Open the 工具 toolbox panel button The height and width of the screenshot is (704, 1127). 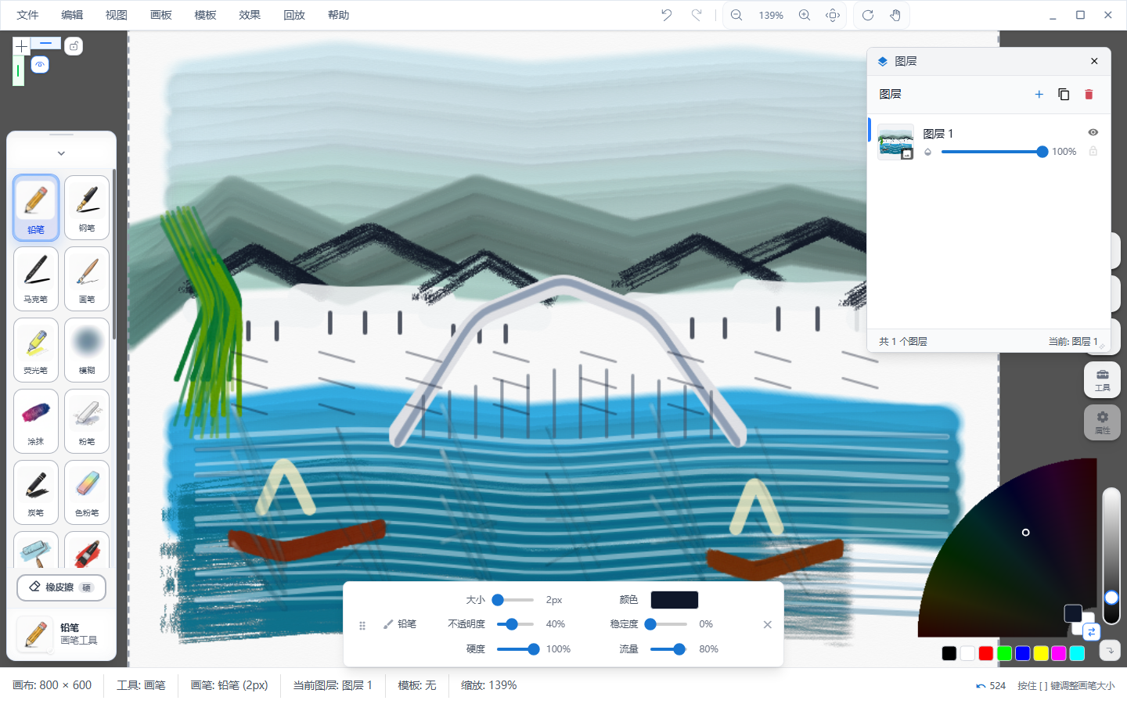[x=1102, y=380]
